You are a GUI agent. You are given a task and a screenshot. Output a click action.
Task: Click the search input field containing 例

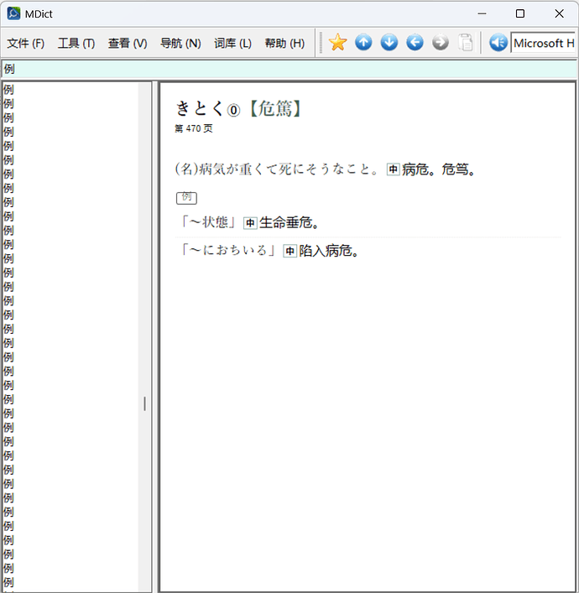(289, 69)
